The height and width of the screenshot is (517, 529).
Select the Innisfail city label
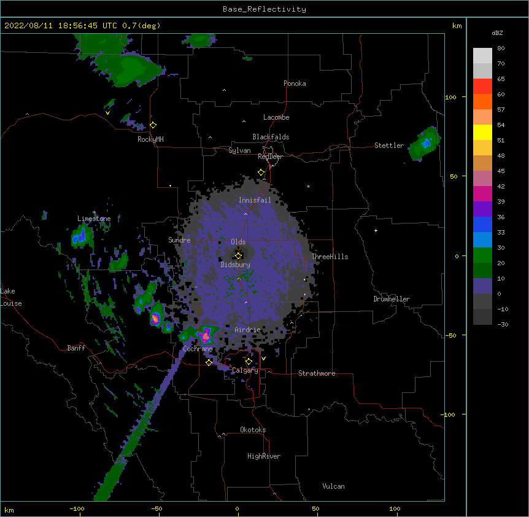(x=255, y=200)
